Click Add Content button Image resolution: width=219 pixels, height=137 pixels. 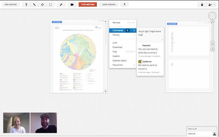pyautogui.click(x=11, y=4)
